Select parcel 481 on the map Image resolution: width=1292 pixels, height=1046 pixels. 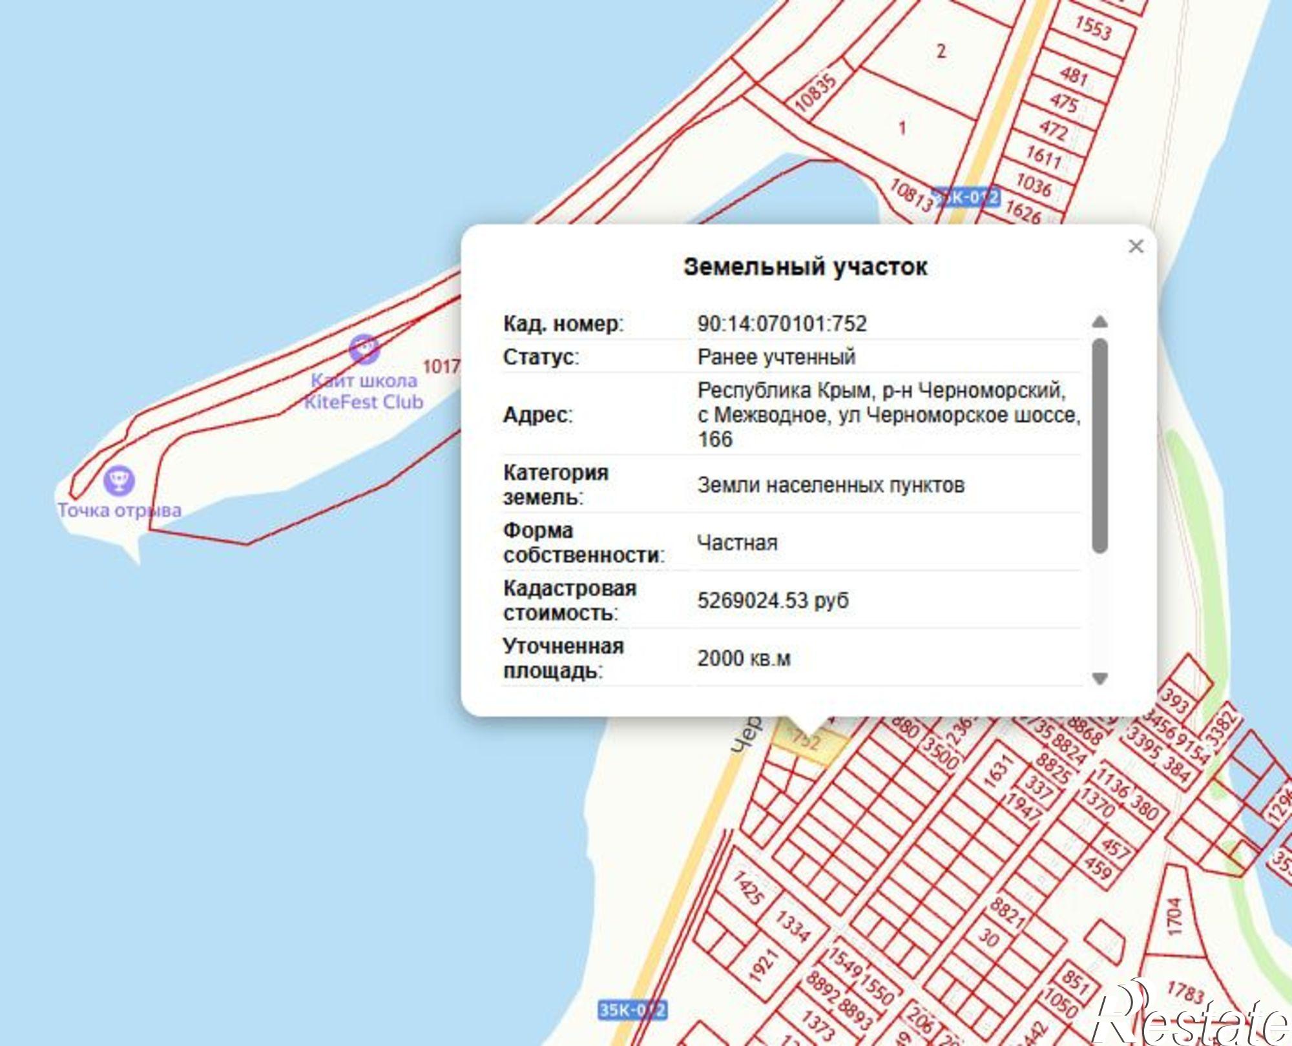click(1073, 76)
